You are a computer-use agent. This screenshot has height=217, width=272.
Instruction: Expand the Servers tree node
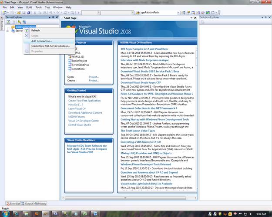click(8, 31)
